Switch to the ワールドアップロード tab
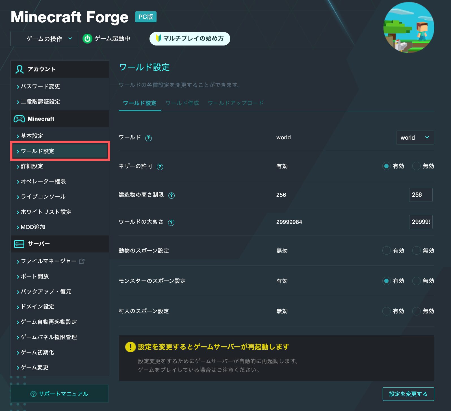Viewport: 451px width, 411px height. [x=236, y=103]
